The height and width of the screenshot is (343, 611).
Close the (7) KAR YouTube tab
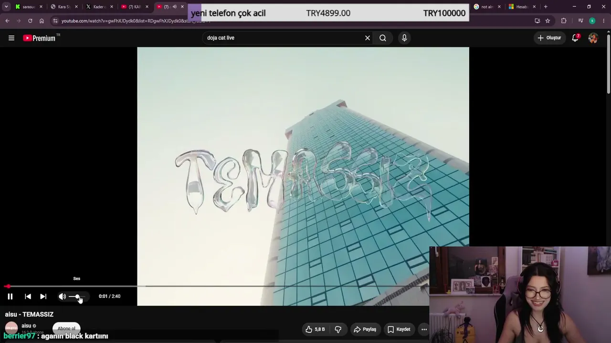point(147,7)
